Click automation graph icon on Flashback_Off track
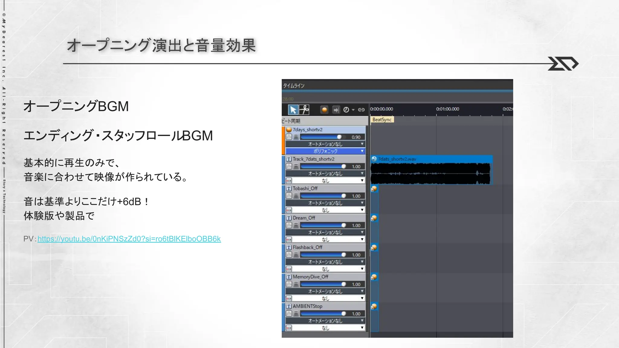This screenshot has height=348, width=619. (289, 255)
